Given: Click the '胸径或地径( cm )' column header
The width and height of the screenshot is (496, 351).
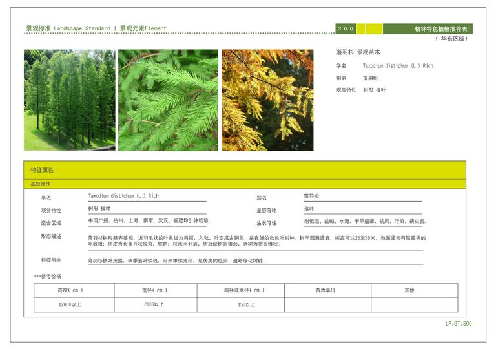Looking at the screenshot, I should point(241,290).
